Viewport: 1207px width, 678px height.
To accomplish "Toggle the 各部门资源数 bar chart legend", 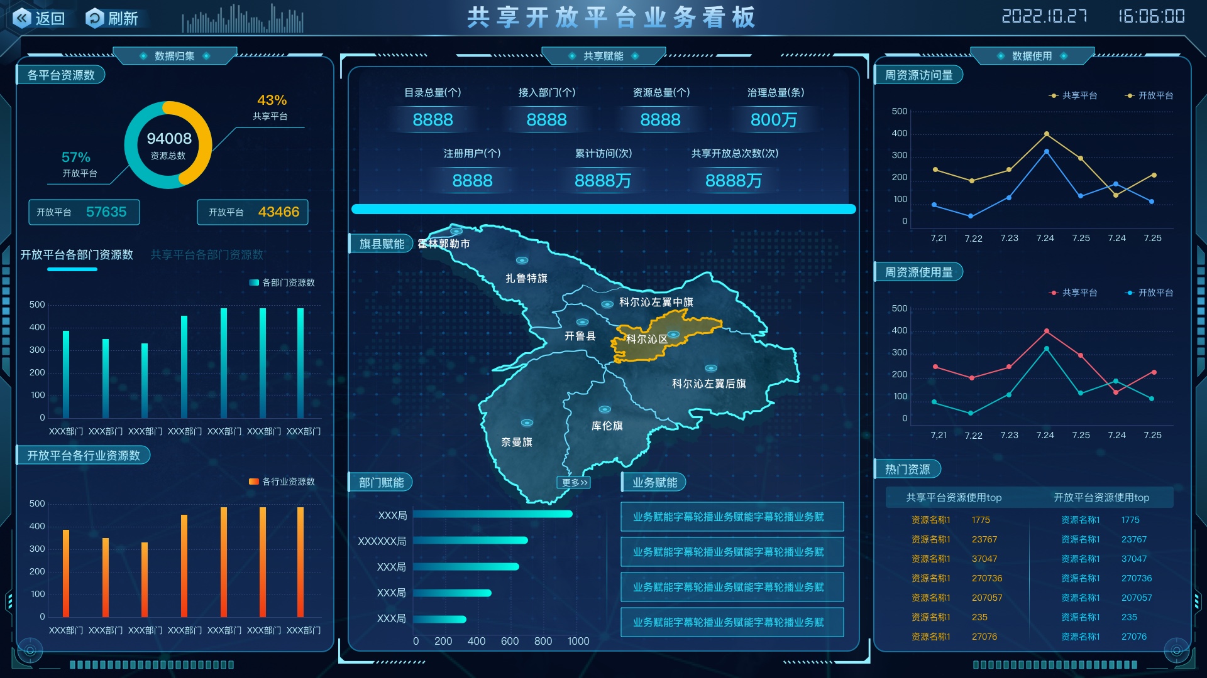I will click(x=282, y=283).
